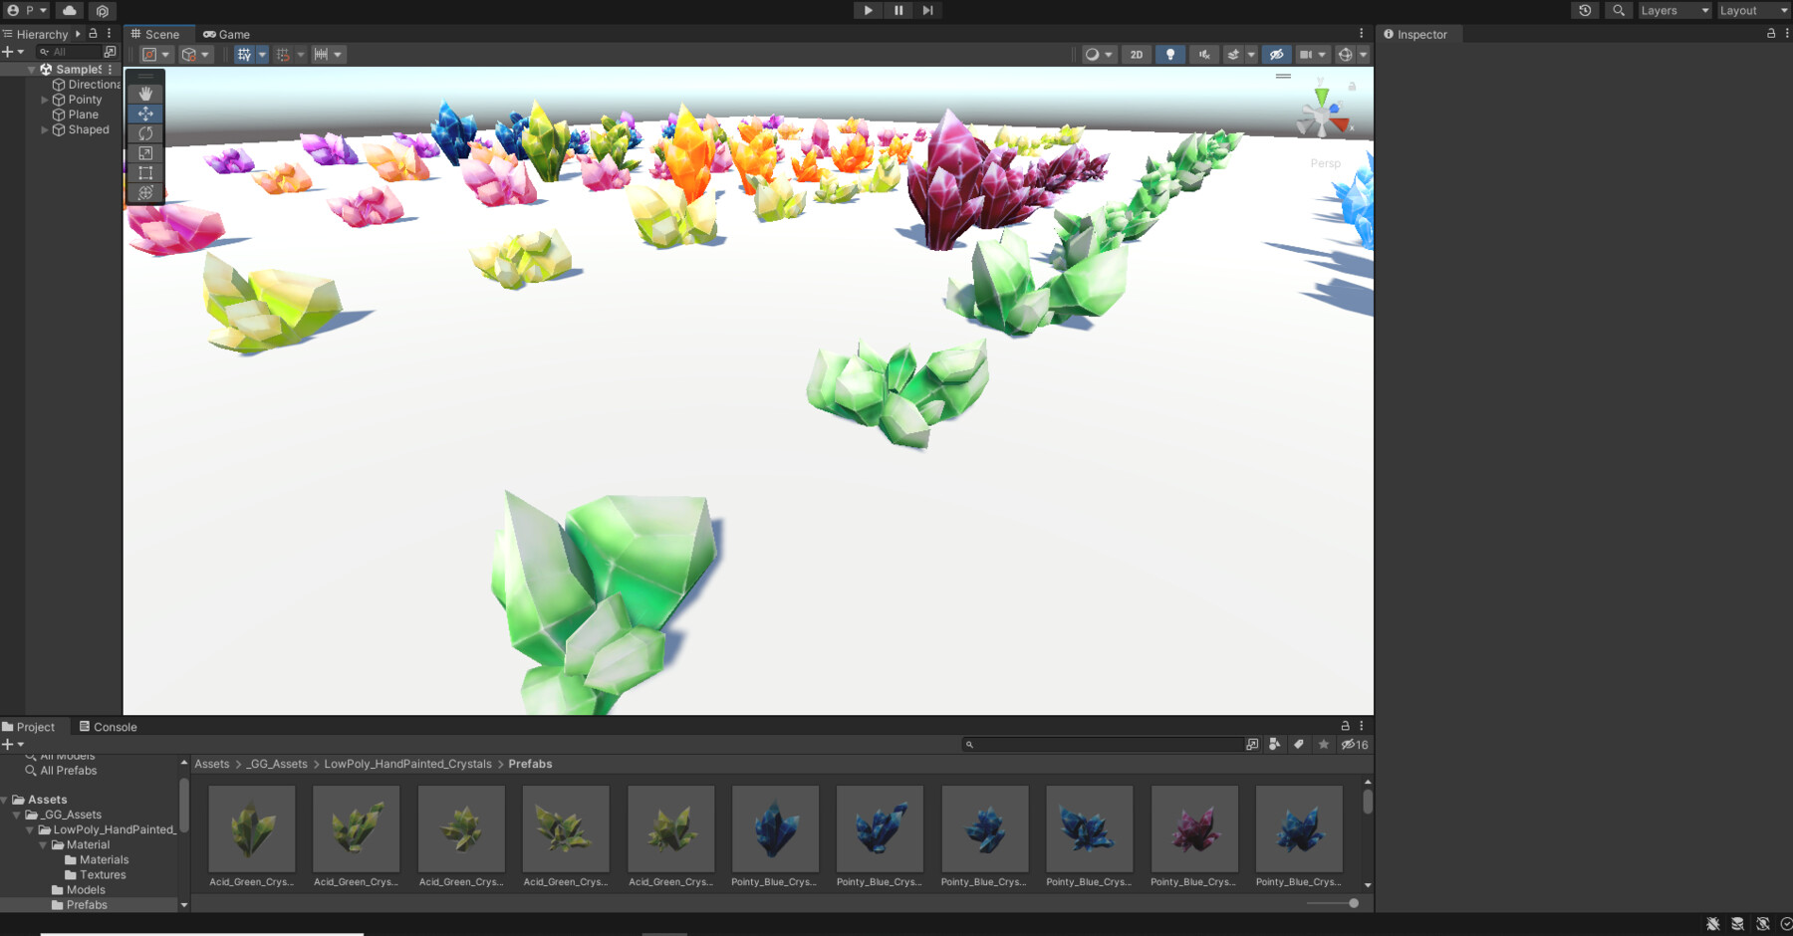Select the Hand (pan) tool

coord(145,93)
